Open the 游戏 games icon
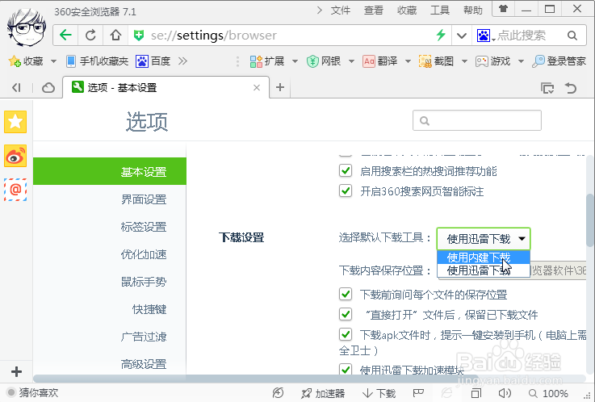The width and height of the screenshot is (595, 402). [x=492, y=61]
